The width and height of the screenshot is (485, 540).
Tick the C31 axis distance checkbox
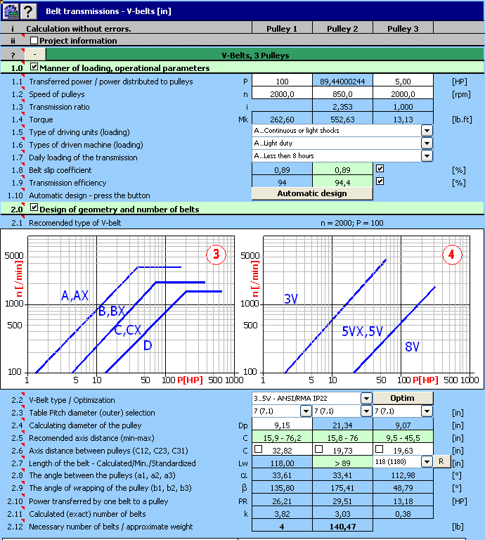click(380, 449)
